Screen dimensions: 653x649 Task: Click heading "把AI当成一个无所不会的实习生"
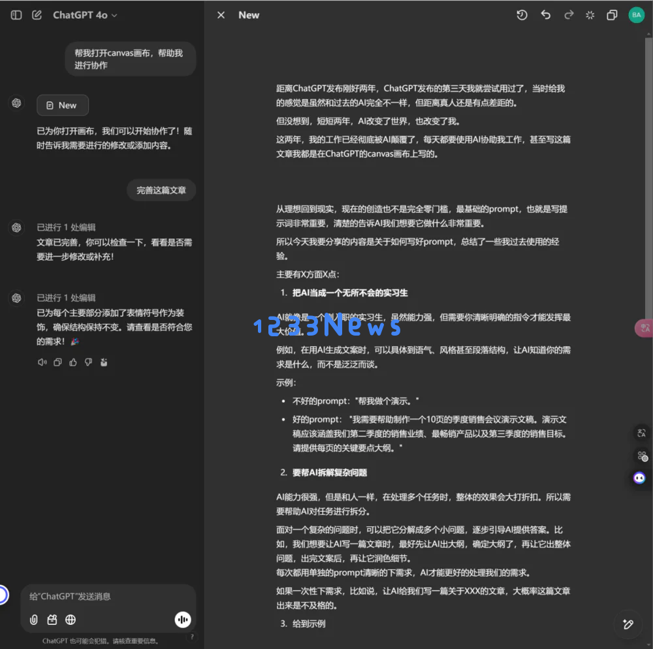[x=350, y=293]
